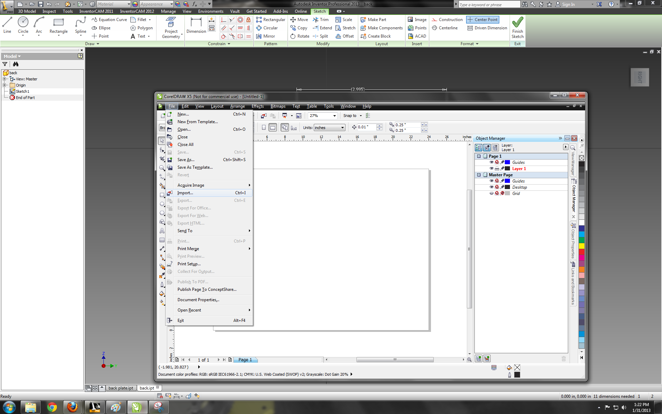This screenshot has width=662, height=414.
Task: Open the Open Recent submenu
Action: tap(209, 310)
